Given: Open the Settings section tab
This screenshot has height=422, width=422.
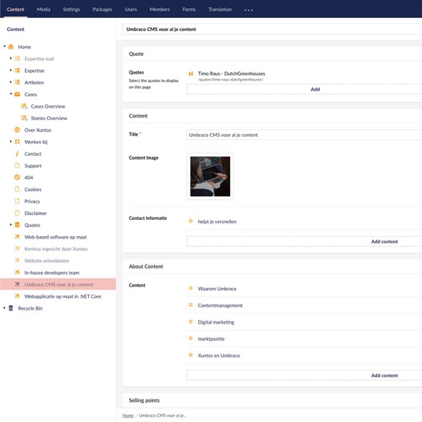Looking at the screenshot, I should click(x=71, y=9).
